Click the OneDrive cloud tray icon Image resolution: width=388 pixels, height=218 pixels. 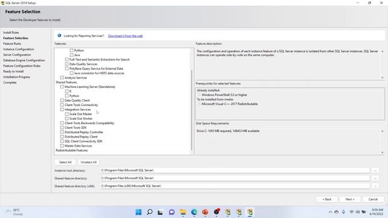[x=336, y=212]
